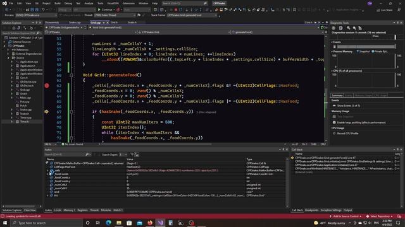Click the Diagnostic Tools settings gear icon
The image size is (405, 227).
coord(333,28)
